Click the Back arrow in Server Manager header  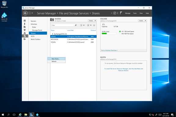coord(25,13)
